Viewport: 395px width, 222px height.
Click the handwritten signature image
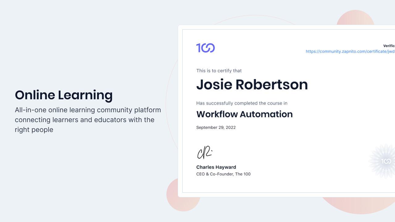coord(205,152)
